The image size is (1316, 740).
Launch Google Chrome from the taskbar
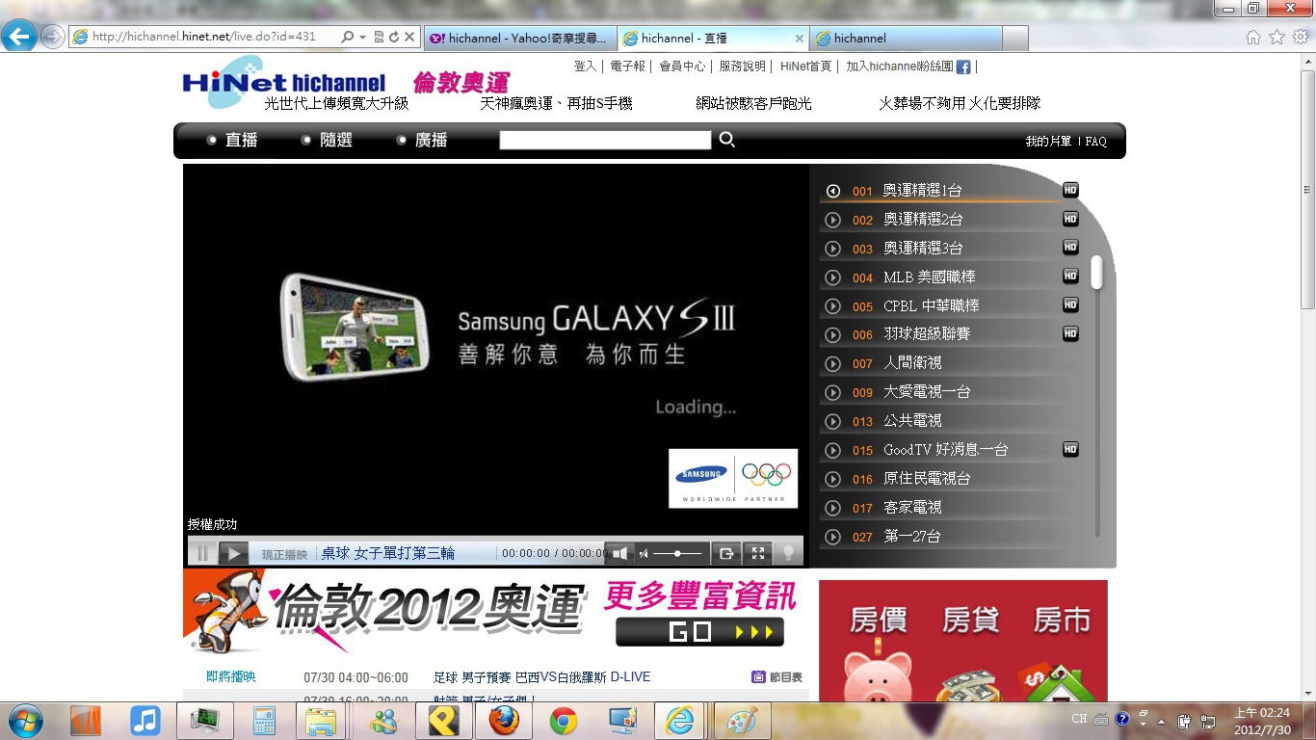[x=563, y=721]
